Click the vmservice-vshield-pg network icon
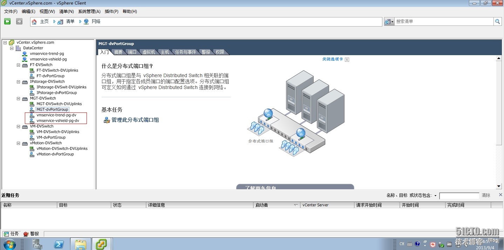This screenshot has width=504, height=250. click(25, 59)
